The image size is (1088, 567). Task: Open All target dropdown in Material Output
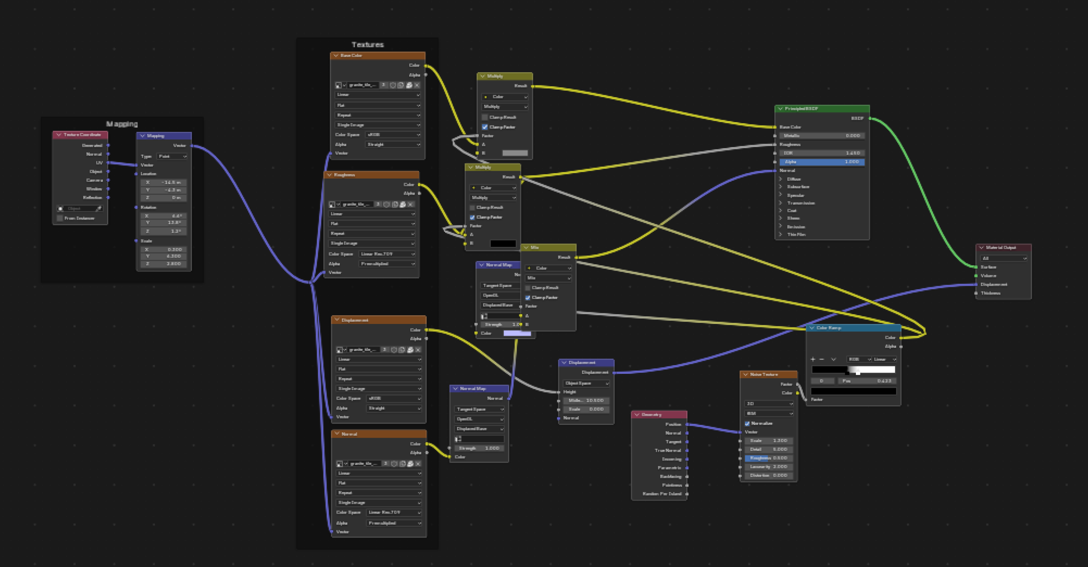[x=1004, y=258]
